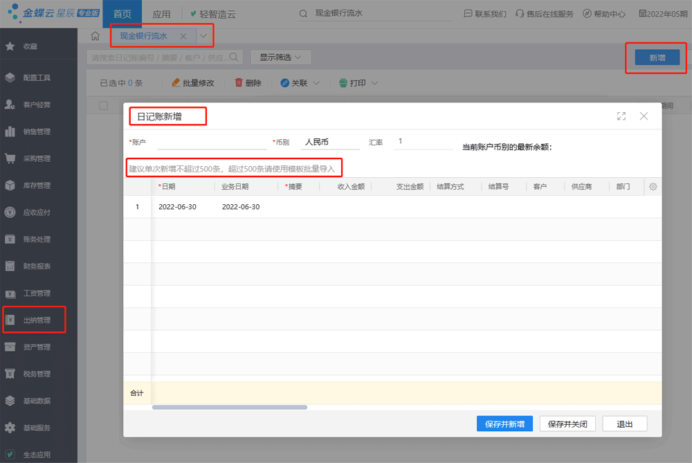Click row 1 日期 cell 2022-06-30

coord(177,206)
